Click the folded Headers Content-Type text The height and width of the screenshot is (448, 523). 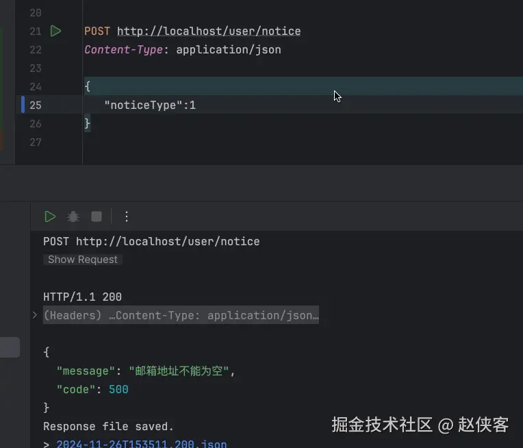tap(181, 316)
